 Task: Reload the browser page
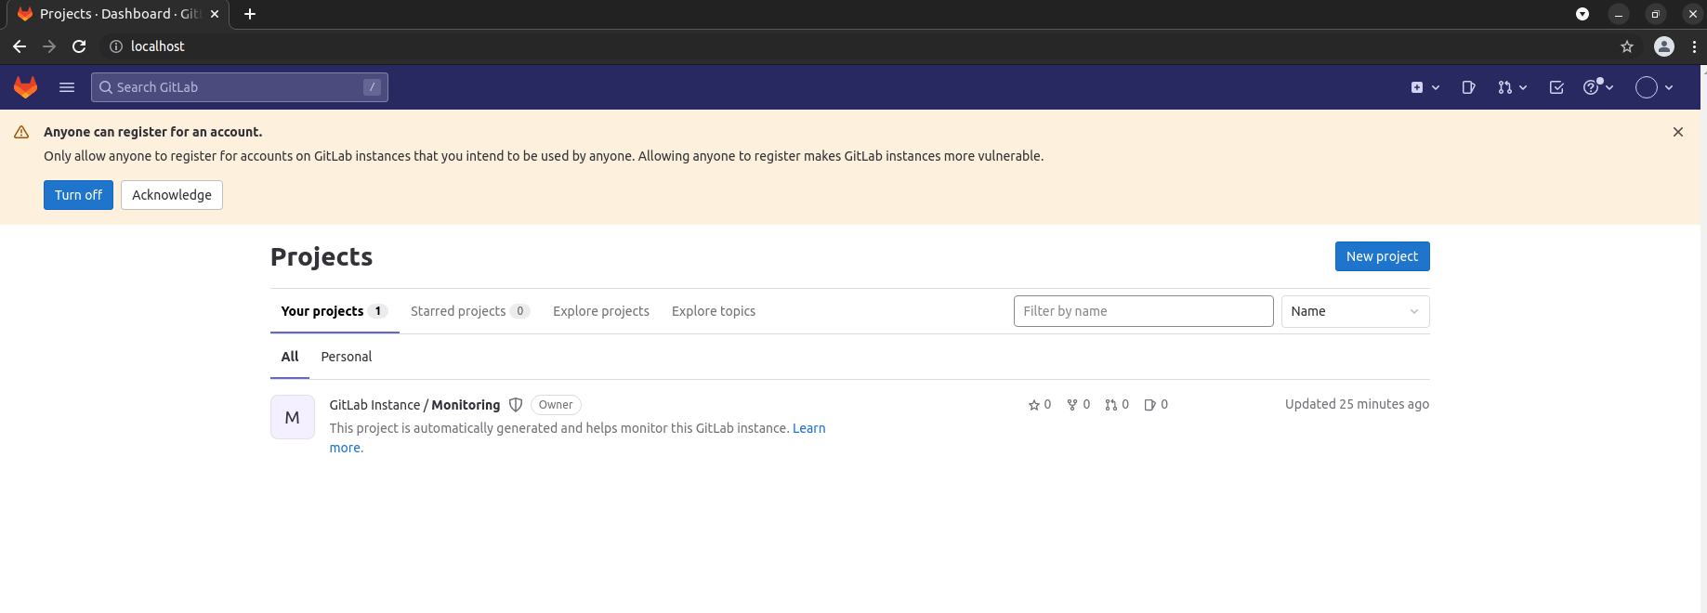(x=79, y=46)
